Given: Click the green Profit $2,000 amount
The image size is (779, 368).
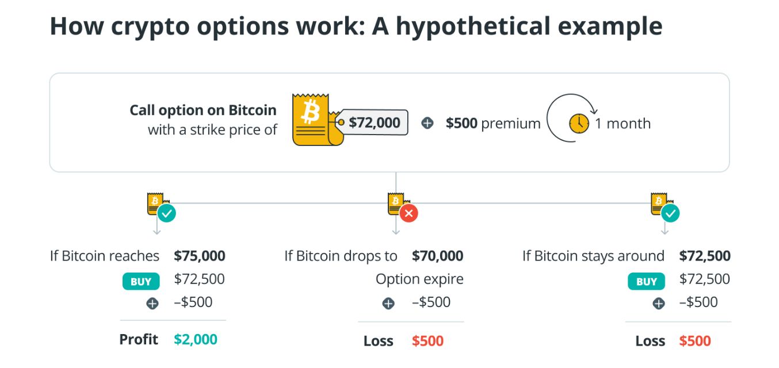Looking at the screenshot, I should pyautogui.click(x=196, y=339).
